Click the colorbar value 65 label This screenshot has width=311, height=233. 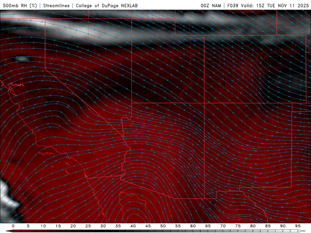point(208,226)
